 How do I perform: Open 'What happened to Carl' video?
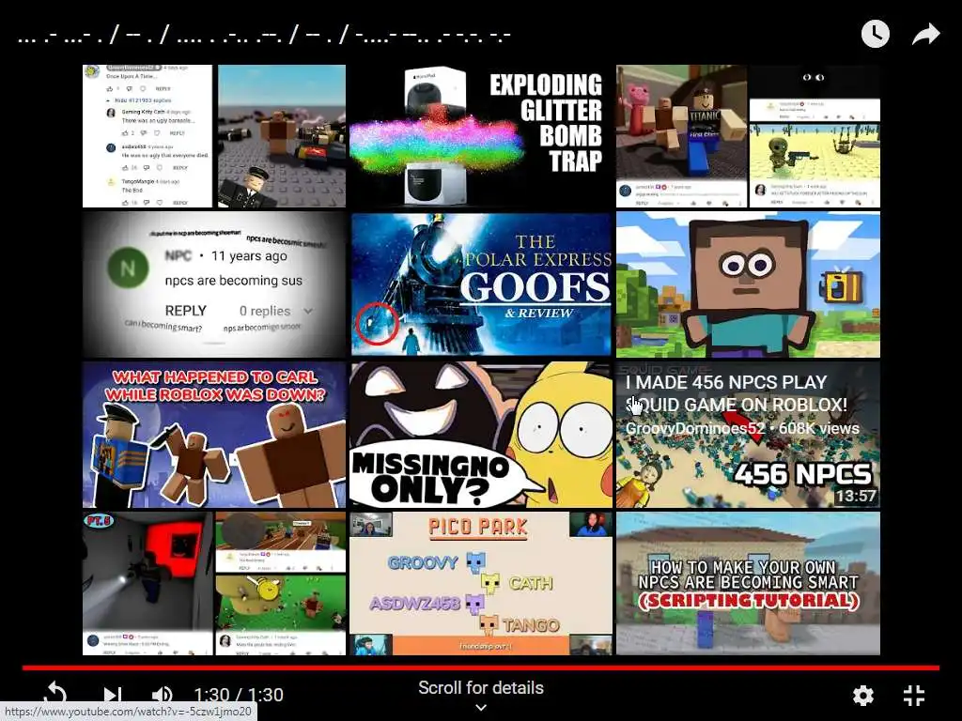pyautogui.click(x=214, y=435)
